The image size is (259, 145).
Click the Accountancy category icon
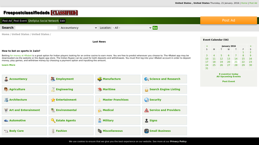(x=6, y=79)
